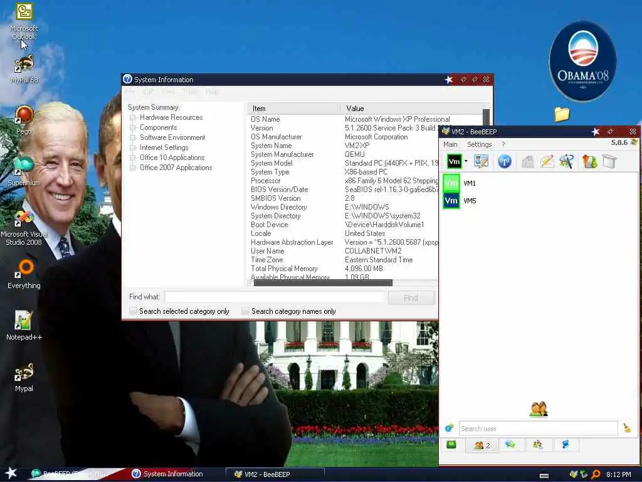Click the write message pencil icon

(547, 161)
